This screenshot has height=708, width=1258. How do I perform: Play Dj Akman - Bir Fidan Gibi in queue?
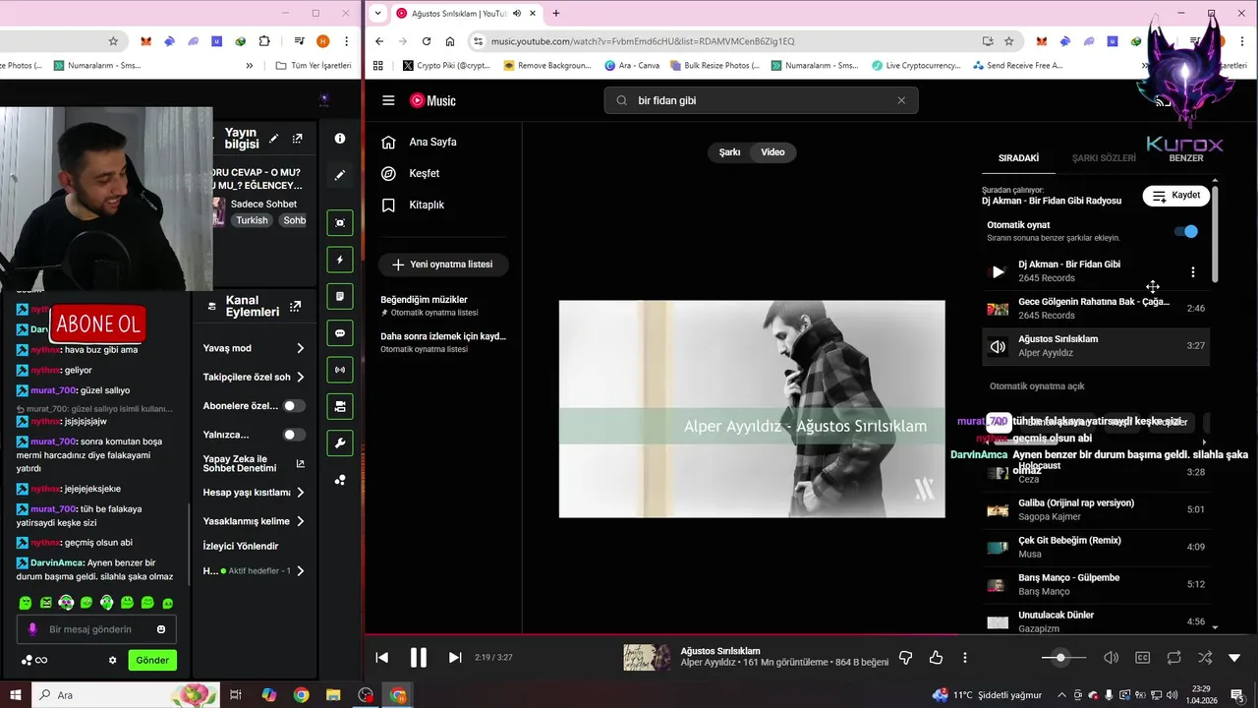[998, 271]
